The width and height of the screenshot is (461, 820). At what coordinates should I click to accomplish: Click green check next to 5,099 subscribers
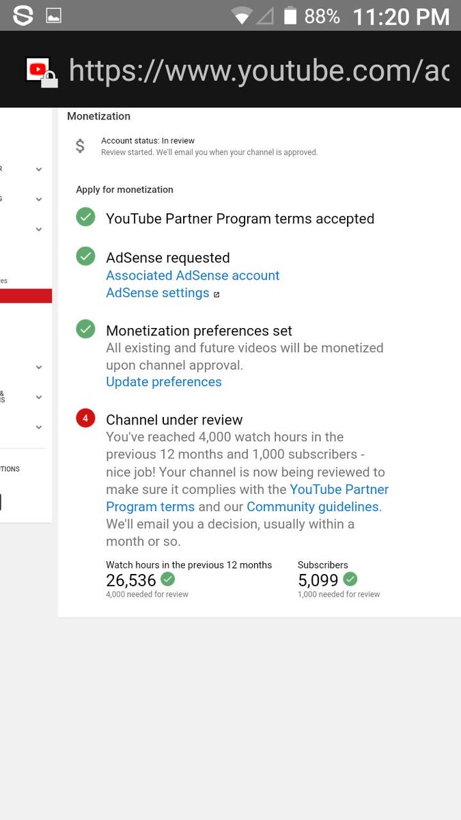(x=350, y=579)
